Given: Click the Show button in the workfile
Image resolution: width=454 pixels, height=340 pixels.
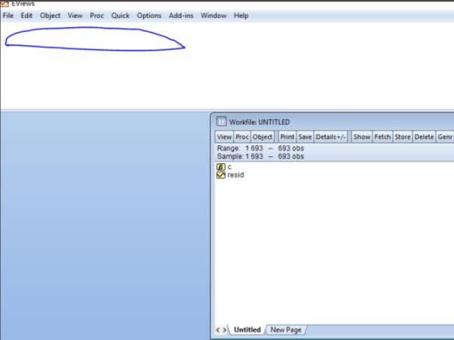Looking at the screenshot, I should [x=362, y=137].
